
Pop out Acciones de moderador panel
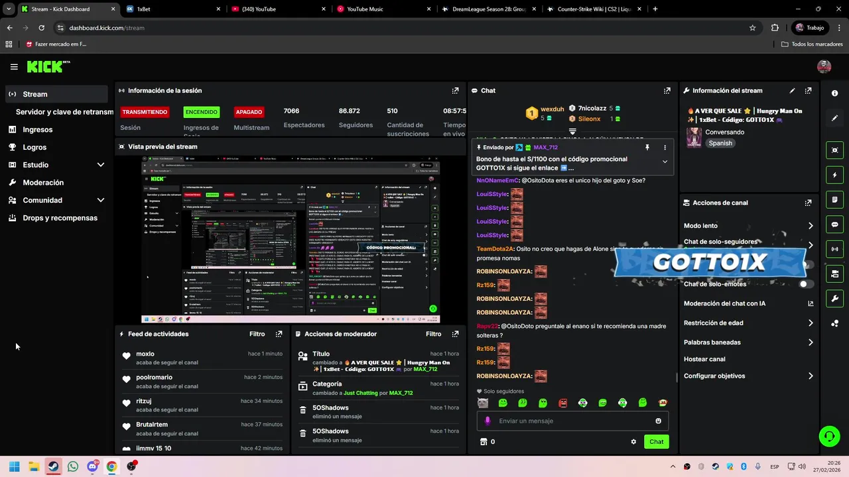455,334
